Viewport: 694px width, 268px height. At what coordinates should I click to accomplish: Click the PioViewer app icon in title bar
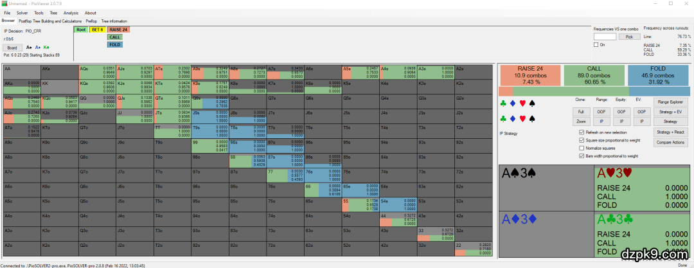click(x=4, y=4)
